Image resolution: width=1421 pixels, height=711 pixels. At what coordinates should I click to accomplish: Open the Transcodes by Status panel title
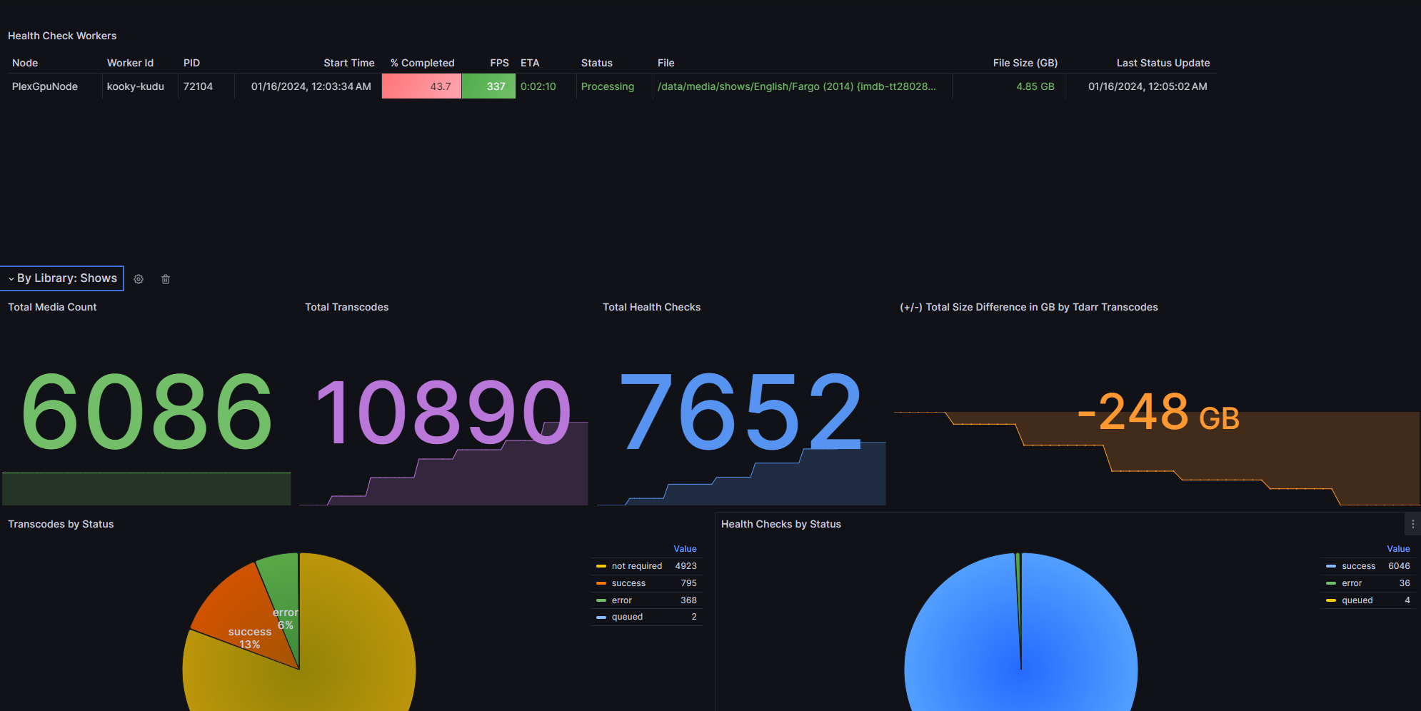[x=61, y=524]
